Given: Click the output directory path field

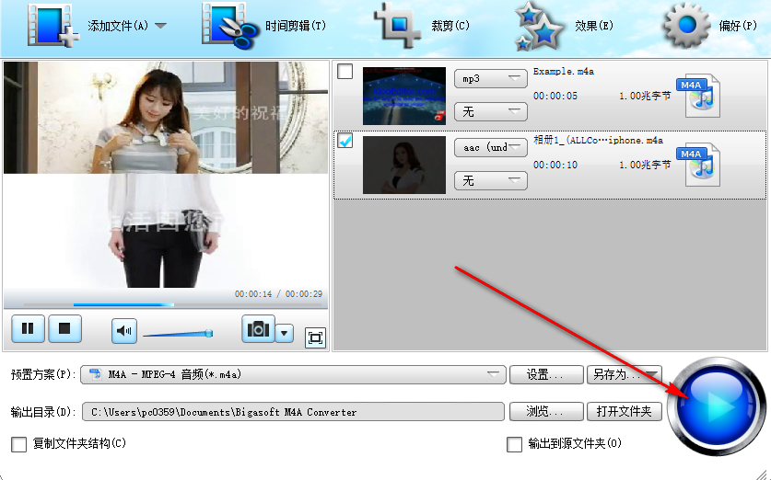Looking at the screenshot, I should [x=293, y=412].
